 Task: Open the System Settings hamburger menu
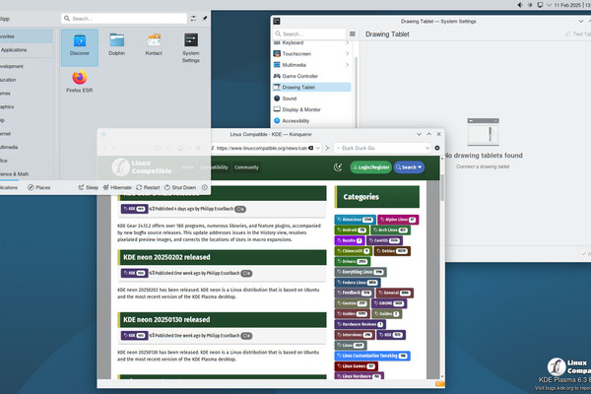354,33
